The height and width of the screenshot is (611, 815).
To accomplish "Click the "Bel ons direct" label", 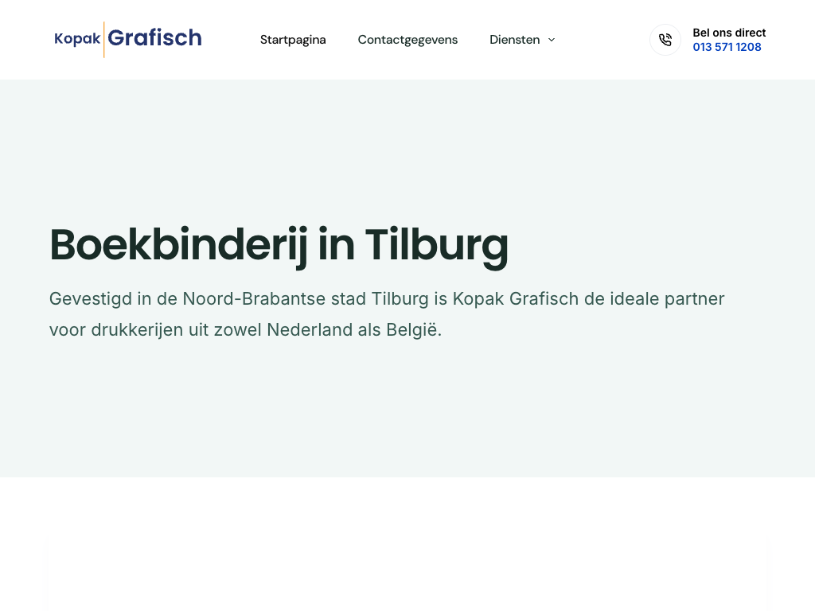I will 729,33.
